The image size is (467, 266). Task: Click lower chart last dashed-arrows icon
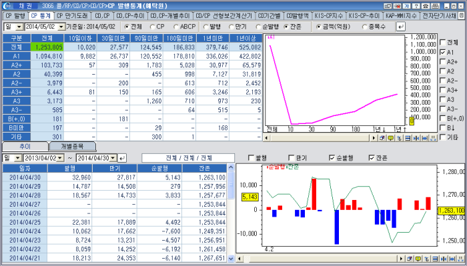point(461,259)
